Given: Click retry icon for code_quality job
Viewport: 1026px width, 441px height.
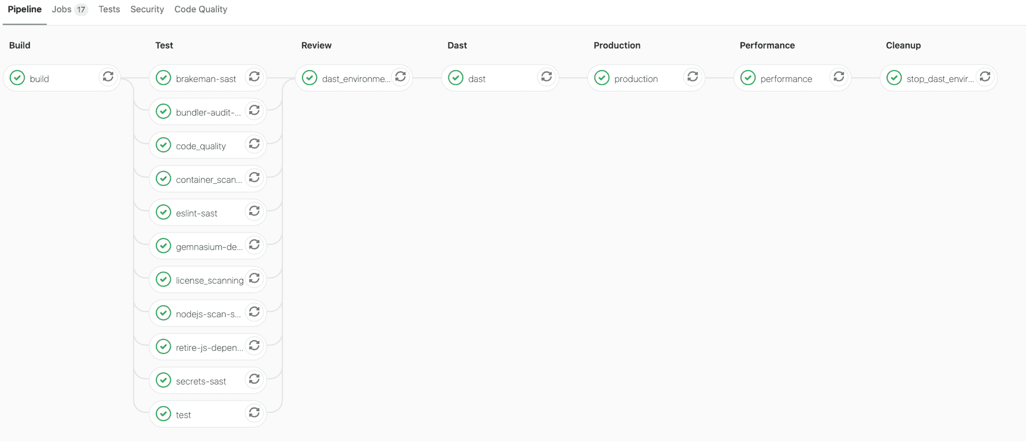Looking at the screenshot, I should (x=254, y=144).
